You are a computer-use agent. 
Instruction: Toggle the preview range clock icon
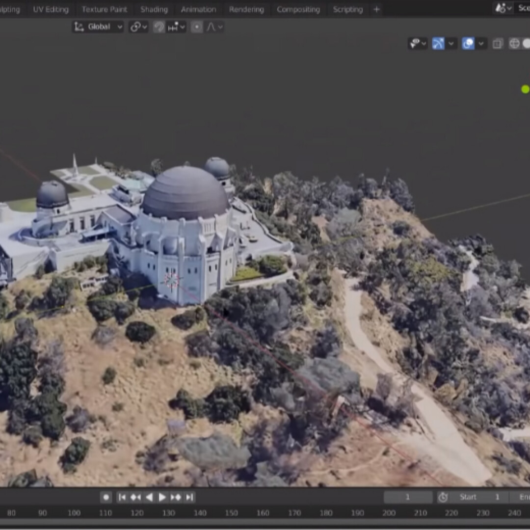443,497
